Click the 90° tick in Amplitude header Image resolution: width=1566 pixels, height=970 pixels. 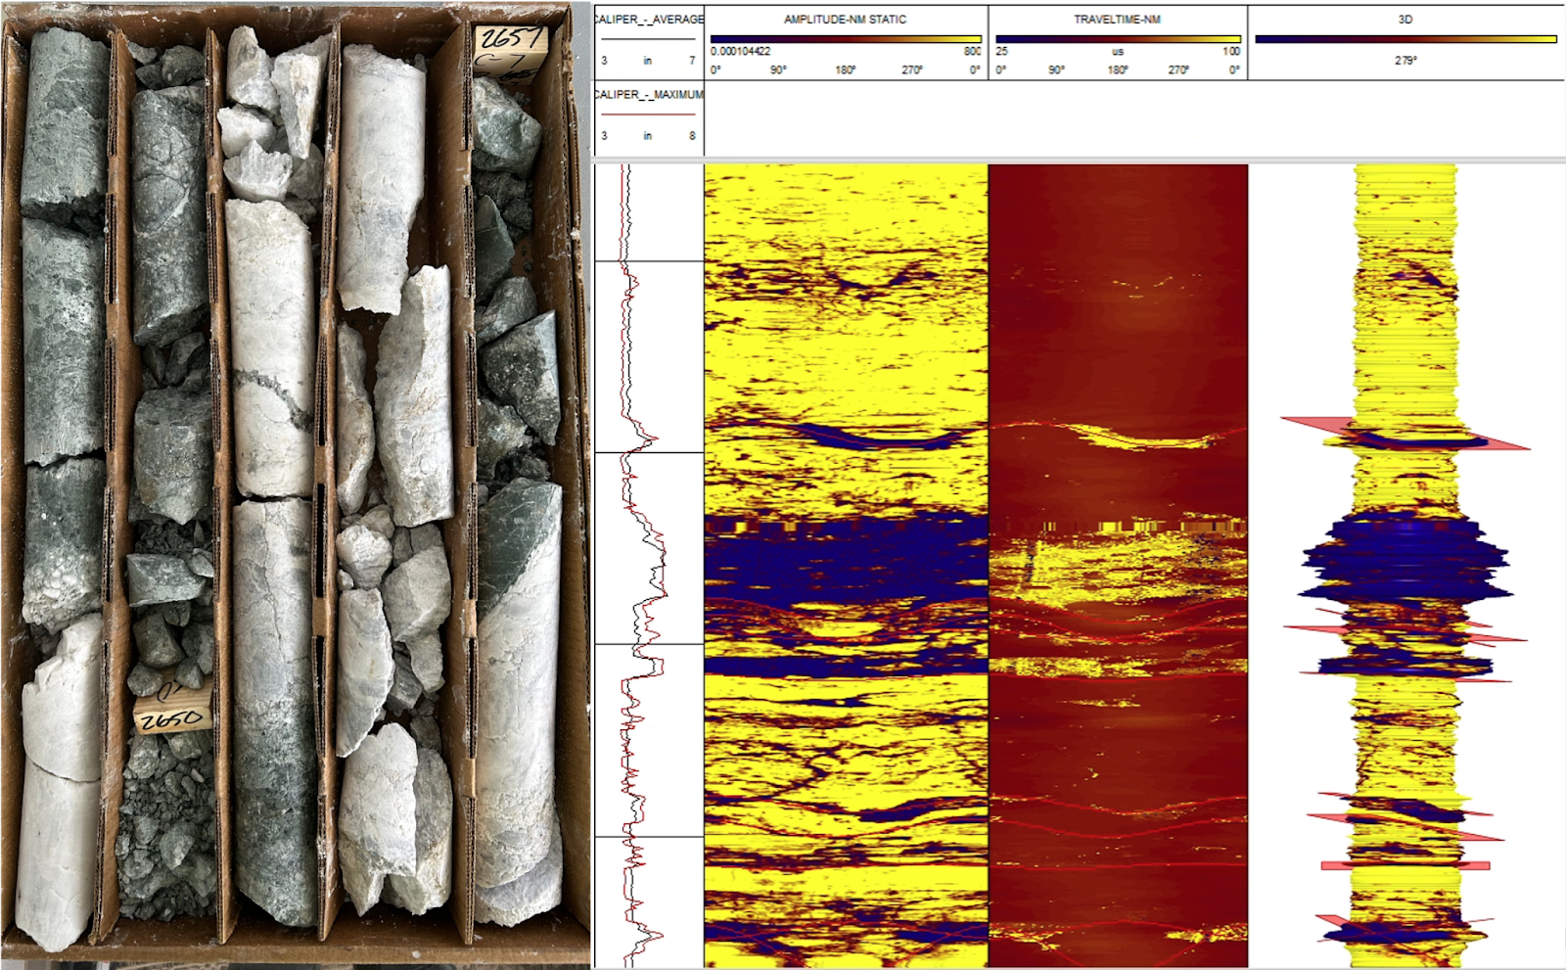[x=778, y=70]
